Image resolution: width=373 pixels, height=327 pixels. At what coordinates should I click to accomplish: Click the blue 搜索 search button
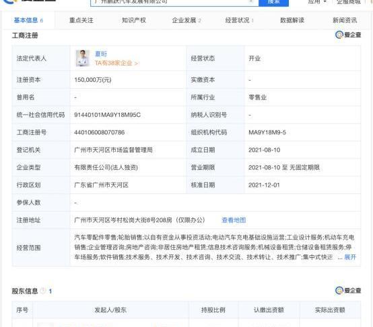point(273,3)
